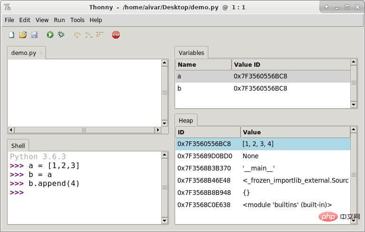Select the Heap tab
This screenshot has width=365, height=232.
(x=186, y=120)
